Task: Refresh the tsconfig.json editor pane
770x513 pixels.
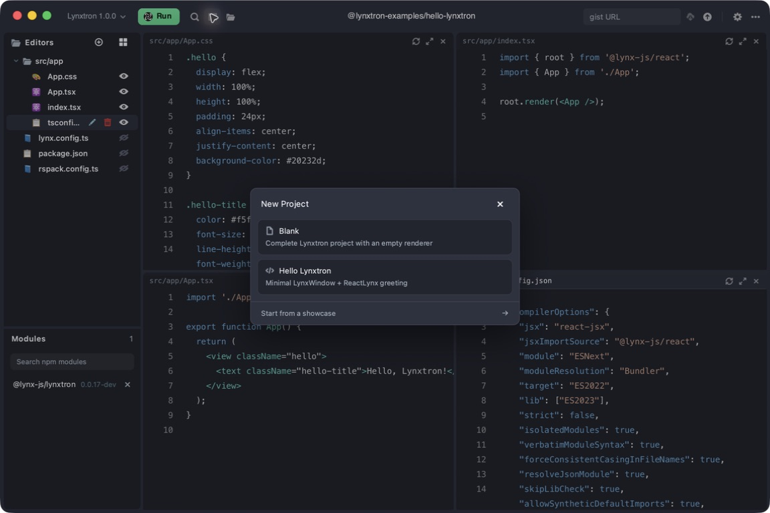Action: [x=729, y=281]
